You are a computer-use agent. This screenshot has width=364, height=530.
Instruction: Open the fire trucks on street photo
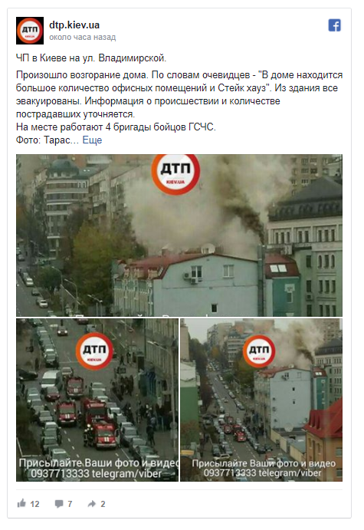97,400
